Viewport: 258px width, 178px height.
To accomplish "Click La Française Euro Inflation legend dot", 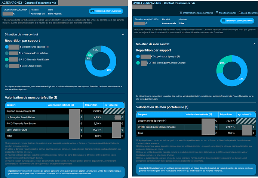I will [x=7, y=53].
